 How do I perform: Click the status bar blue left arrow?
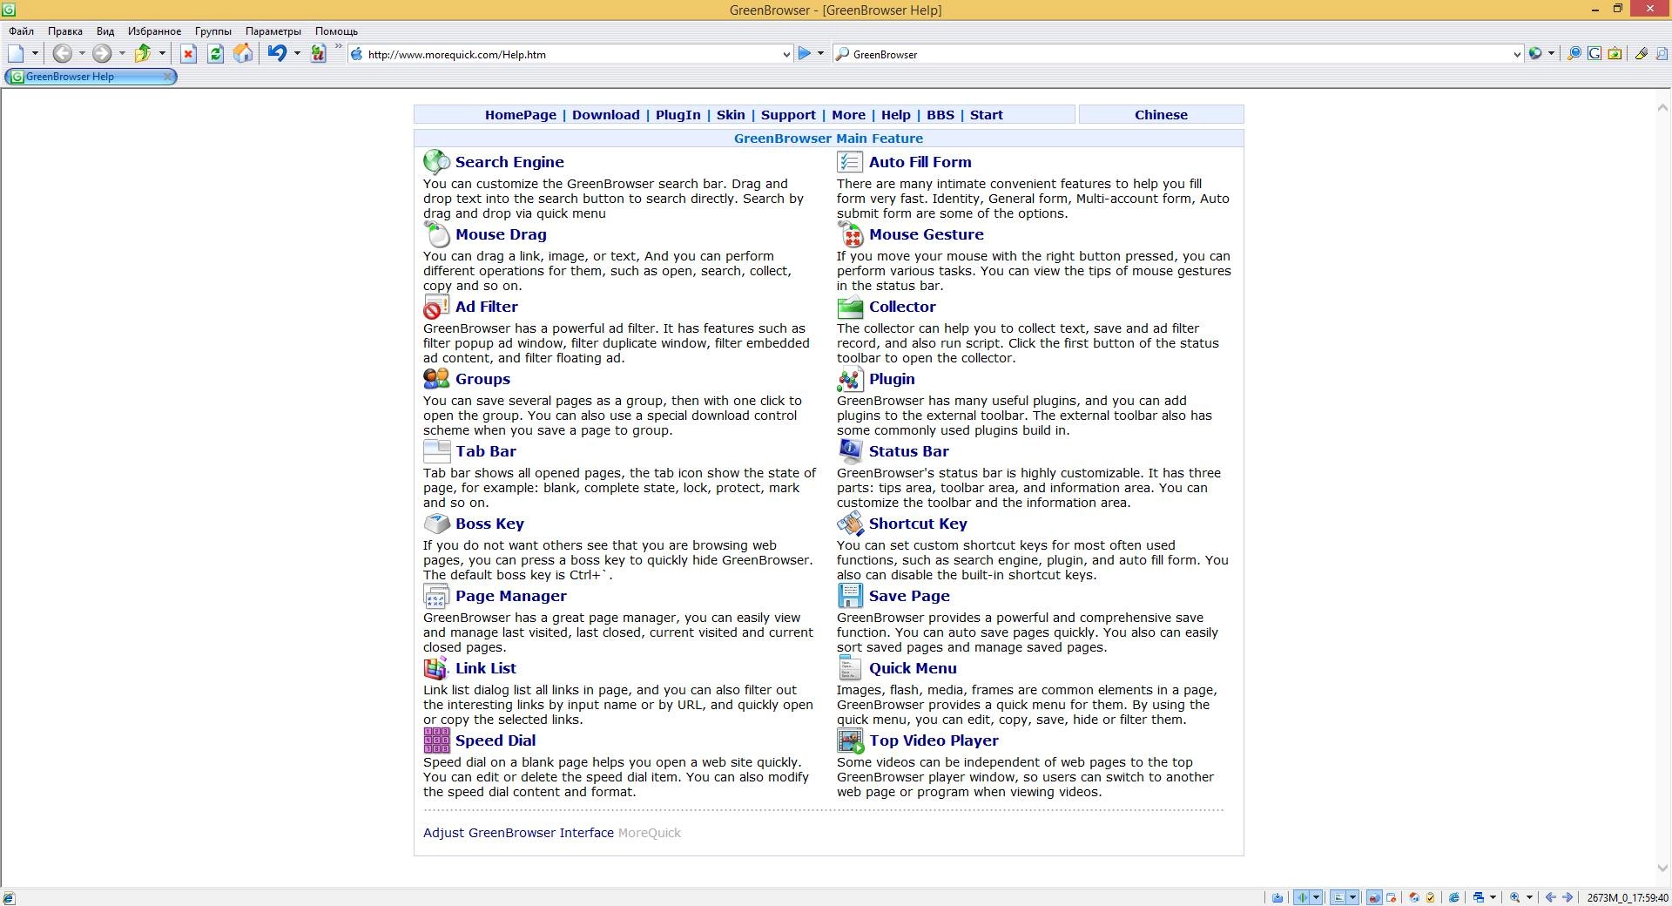click(x=1550, y=897)
